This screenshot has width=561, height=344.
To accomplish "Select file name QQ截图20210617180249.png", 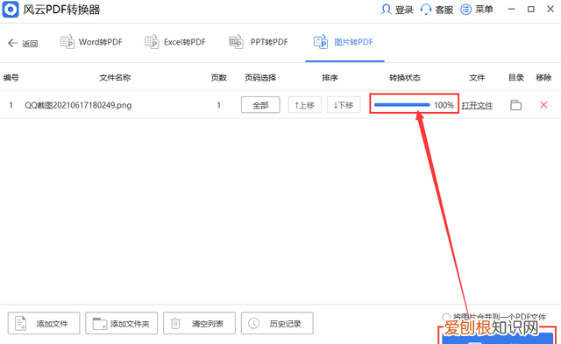I will coord(78,105).
